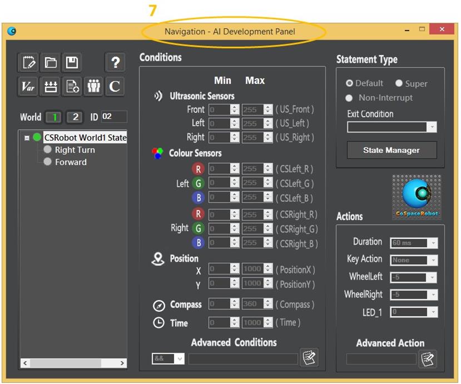Open help via the question mark icon

115,62
